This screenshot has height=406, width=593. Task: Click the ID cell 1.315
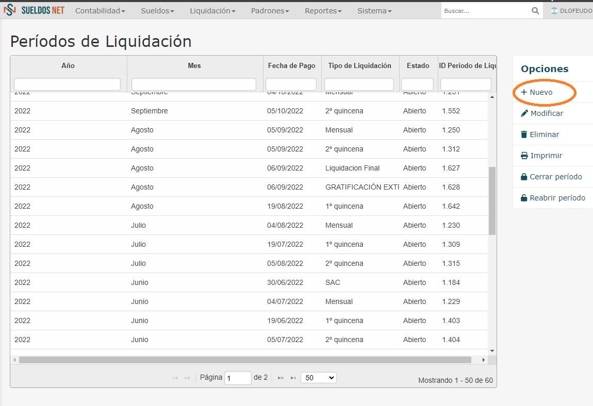point(451,263)
